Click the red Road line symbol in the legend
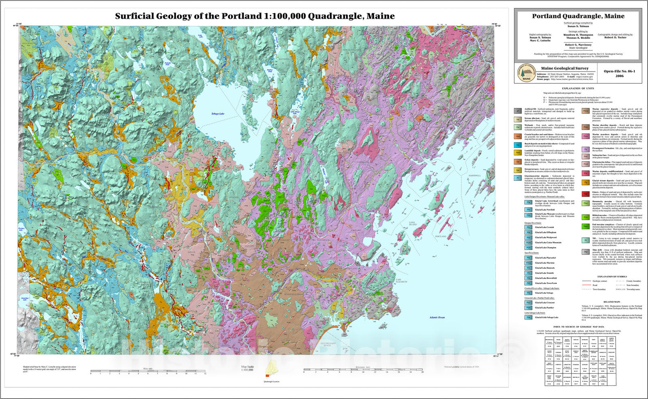The image size is (648, 399). pyautogui.click(x=586, y=285)
